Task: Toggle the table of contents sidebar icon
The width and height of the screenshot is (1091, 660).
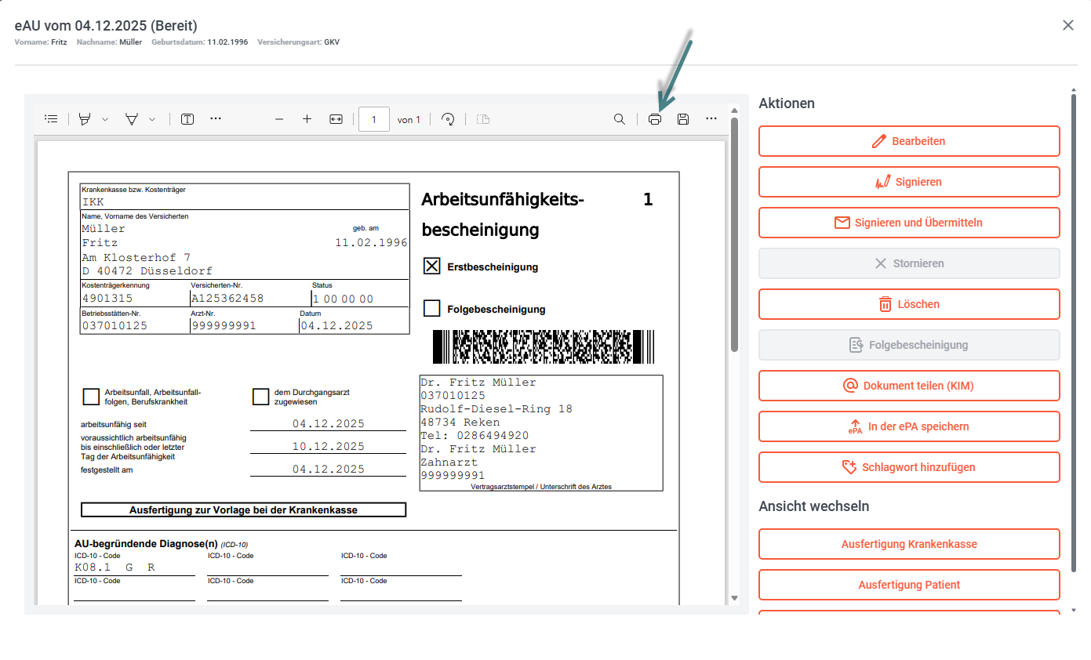Action: pos(51,119)
